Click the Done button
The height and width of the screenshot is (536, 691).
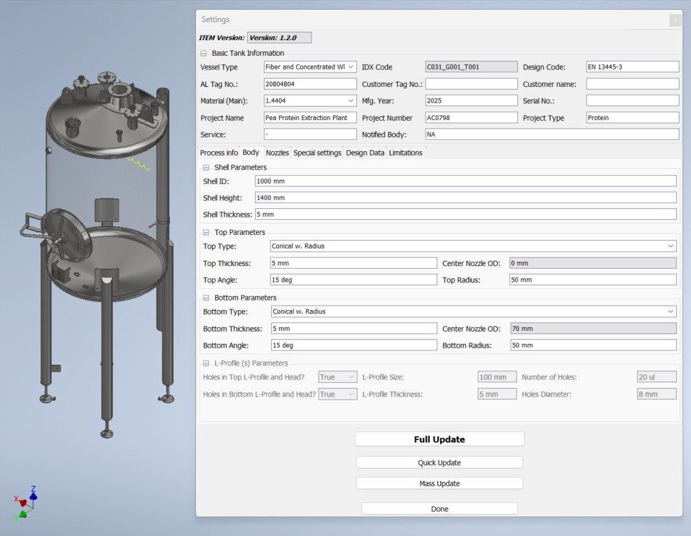tap(439, 509)
